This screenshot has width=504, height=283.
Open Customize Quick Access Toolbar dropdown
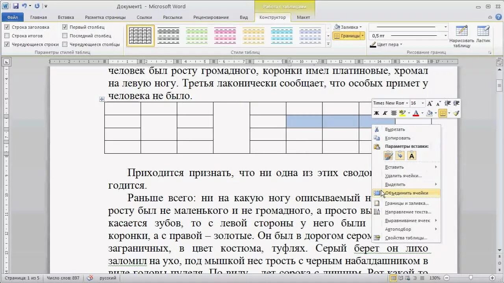point(46,6)
